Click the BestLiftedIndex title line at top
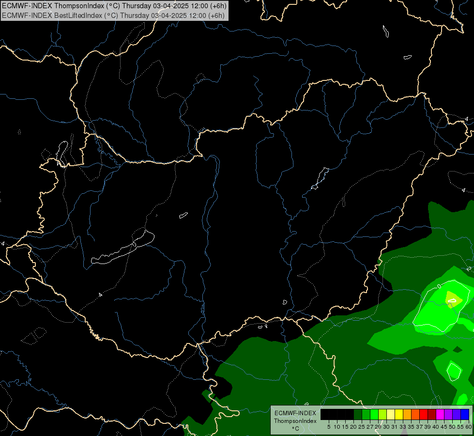 (113, 16)
